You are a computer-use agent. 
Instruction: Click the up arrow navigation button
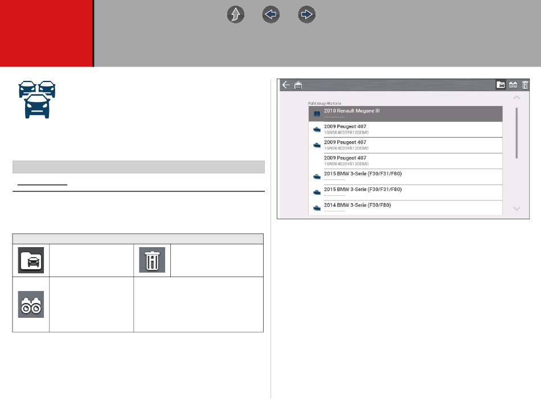236,14
